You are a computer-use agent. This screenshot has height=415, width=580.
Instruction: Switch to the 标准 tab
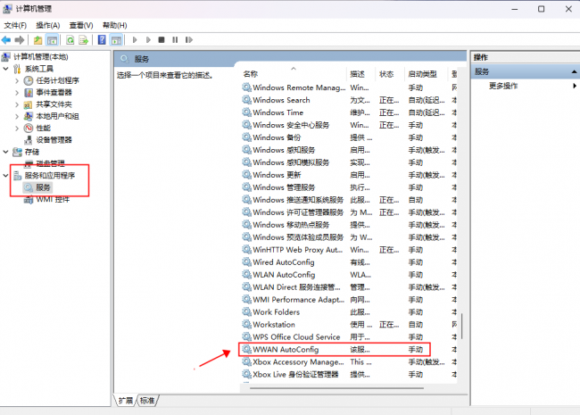click(147, 401)
